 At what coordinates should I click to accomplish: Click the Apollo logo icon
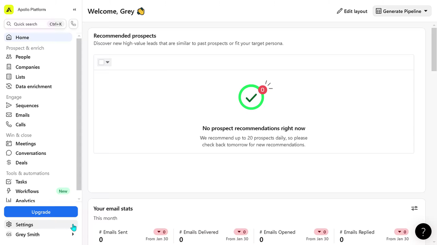pyautogui.click(x=9, y=9)
